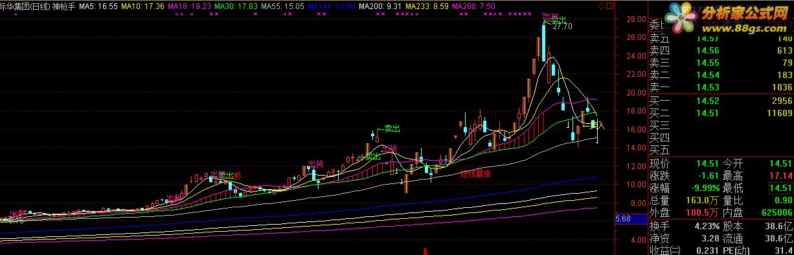Screen dimensions: 794x255
Task: Click the red 短线暴涨 signal label
Action: click(x=476, y=174)
